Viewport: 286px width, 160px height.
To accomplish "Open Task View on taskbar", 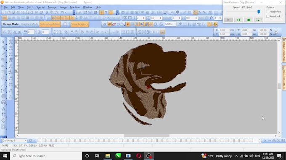I will click(97, 156).
